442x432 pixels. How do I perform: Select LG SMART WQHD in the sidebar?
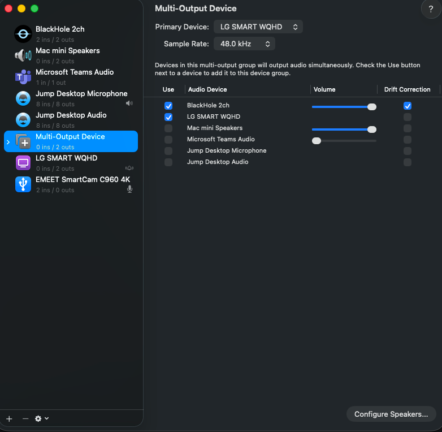coord(71,163)
